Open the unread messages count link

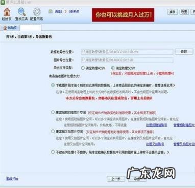pyautogui.click(x=67, y=11)
